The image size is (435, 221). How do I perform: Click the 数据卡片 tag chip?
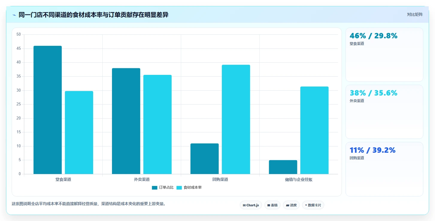click(x=313, y=205)
